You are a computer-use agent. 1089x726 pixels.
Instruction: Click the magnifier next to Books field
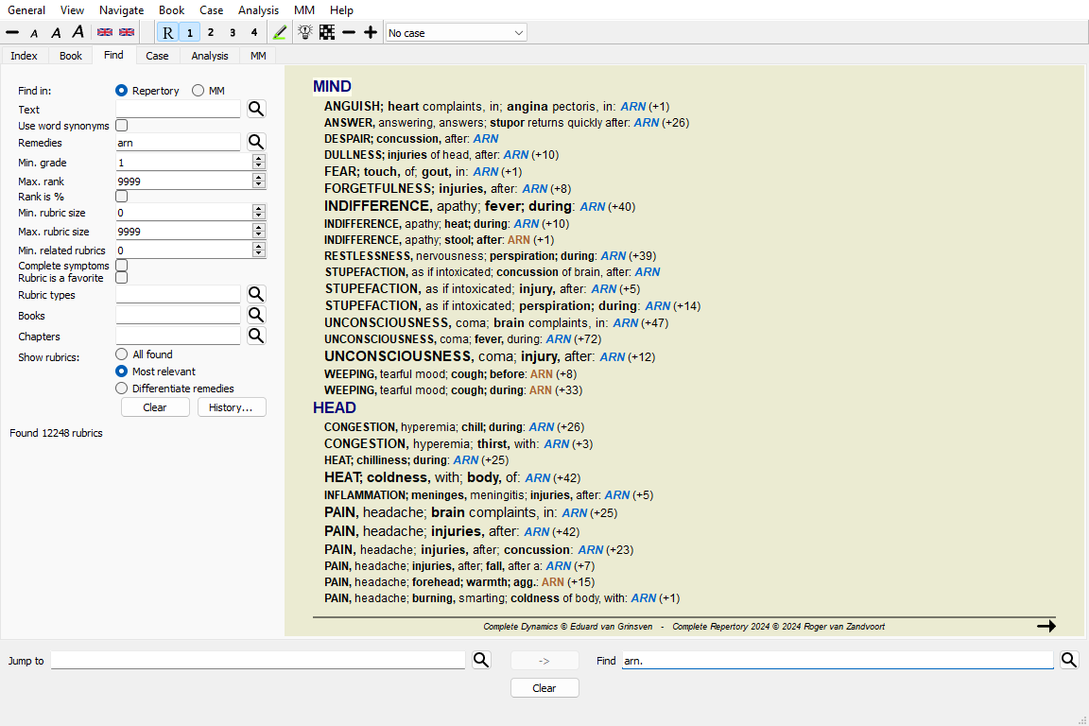256,316
